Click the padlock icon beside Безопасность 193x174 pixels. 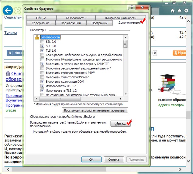tap(37, 37)
